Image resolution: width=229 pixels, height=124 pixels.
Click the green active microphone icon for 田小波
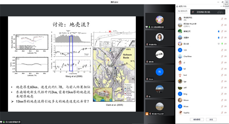click(x=222, y=44)
